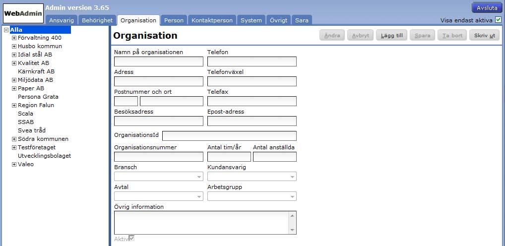Select Husbo kommun tree label
This screenshot has height=246, width=505.
40,46
